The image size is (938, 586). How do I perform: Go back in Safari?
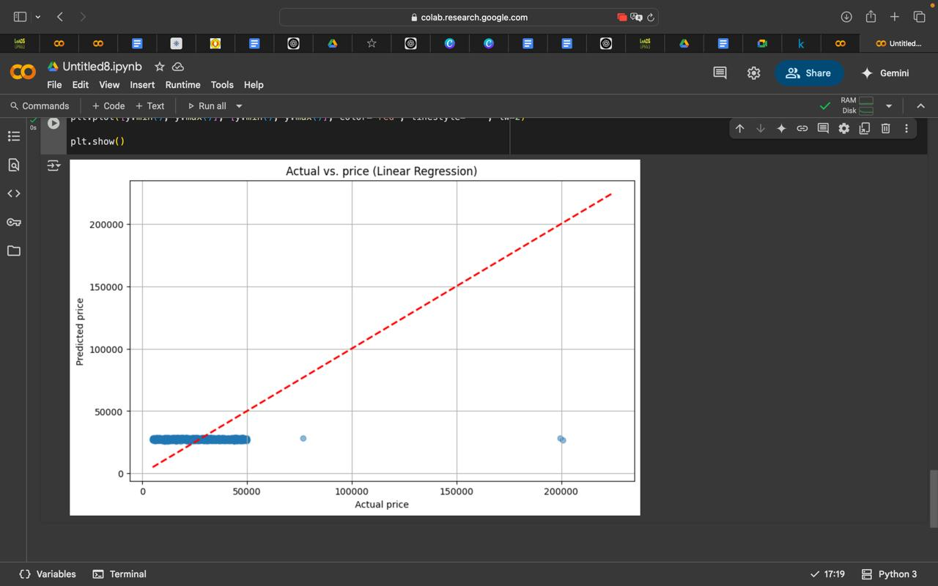click(x=60, y=17)
